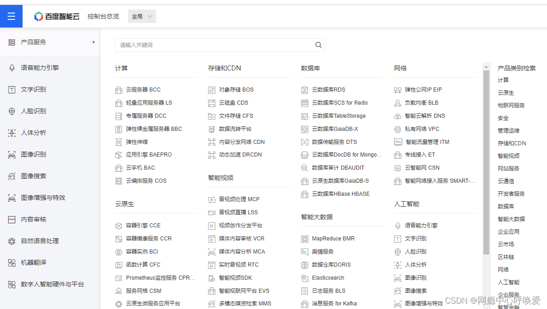Open 应用引擎 BAEPRO link

coord(149,155)
